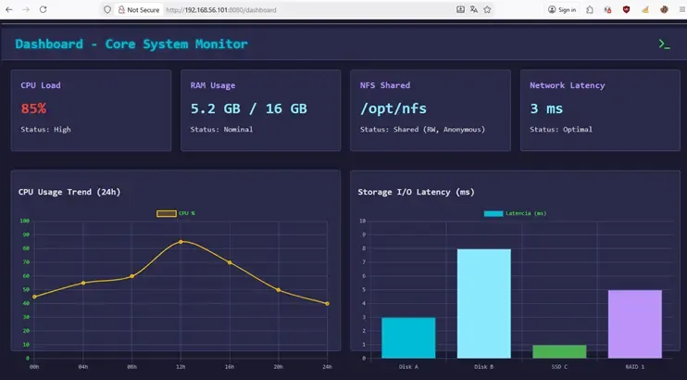Screen dimensions: 687x380
Task: Click the CPU Usage Trend (24h) title
Action: point(69,192)
